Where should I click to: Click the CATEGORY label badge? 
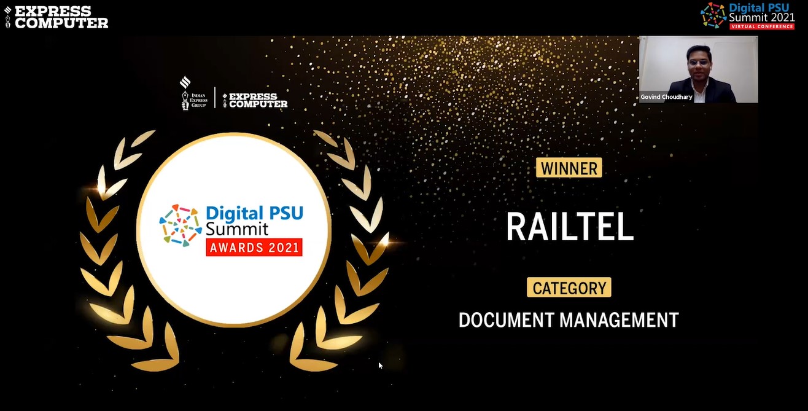569,287
